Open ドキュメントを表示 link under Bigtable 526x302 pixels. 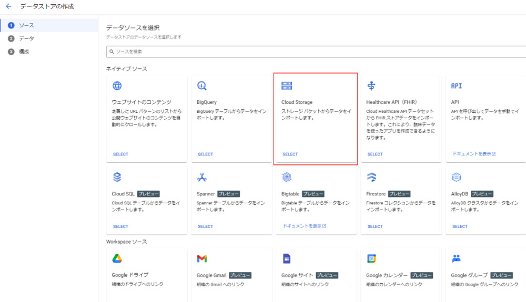[x=304, y=226]
